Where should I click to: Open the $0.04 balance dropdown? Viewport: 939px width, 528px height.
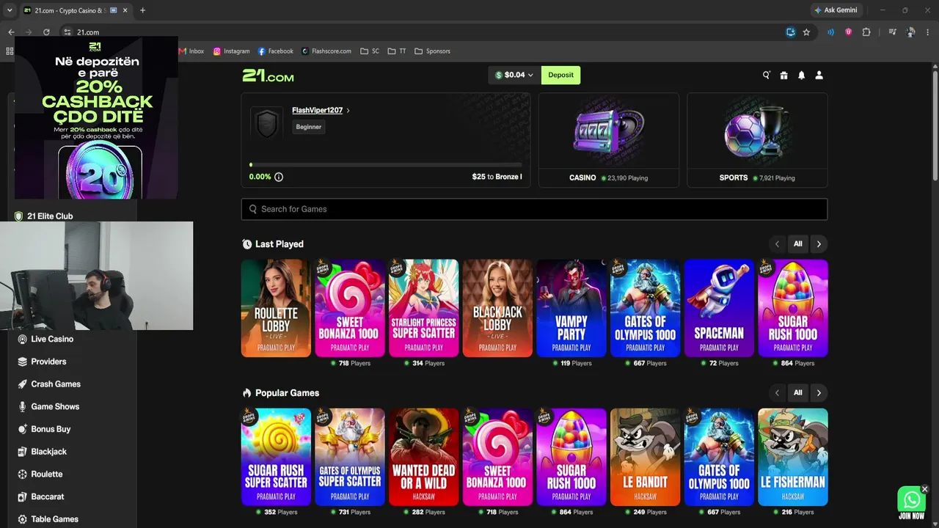tap(514, 75)
